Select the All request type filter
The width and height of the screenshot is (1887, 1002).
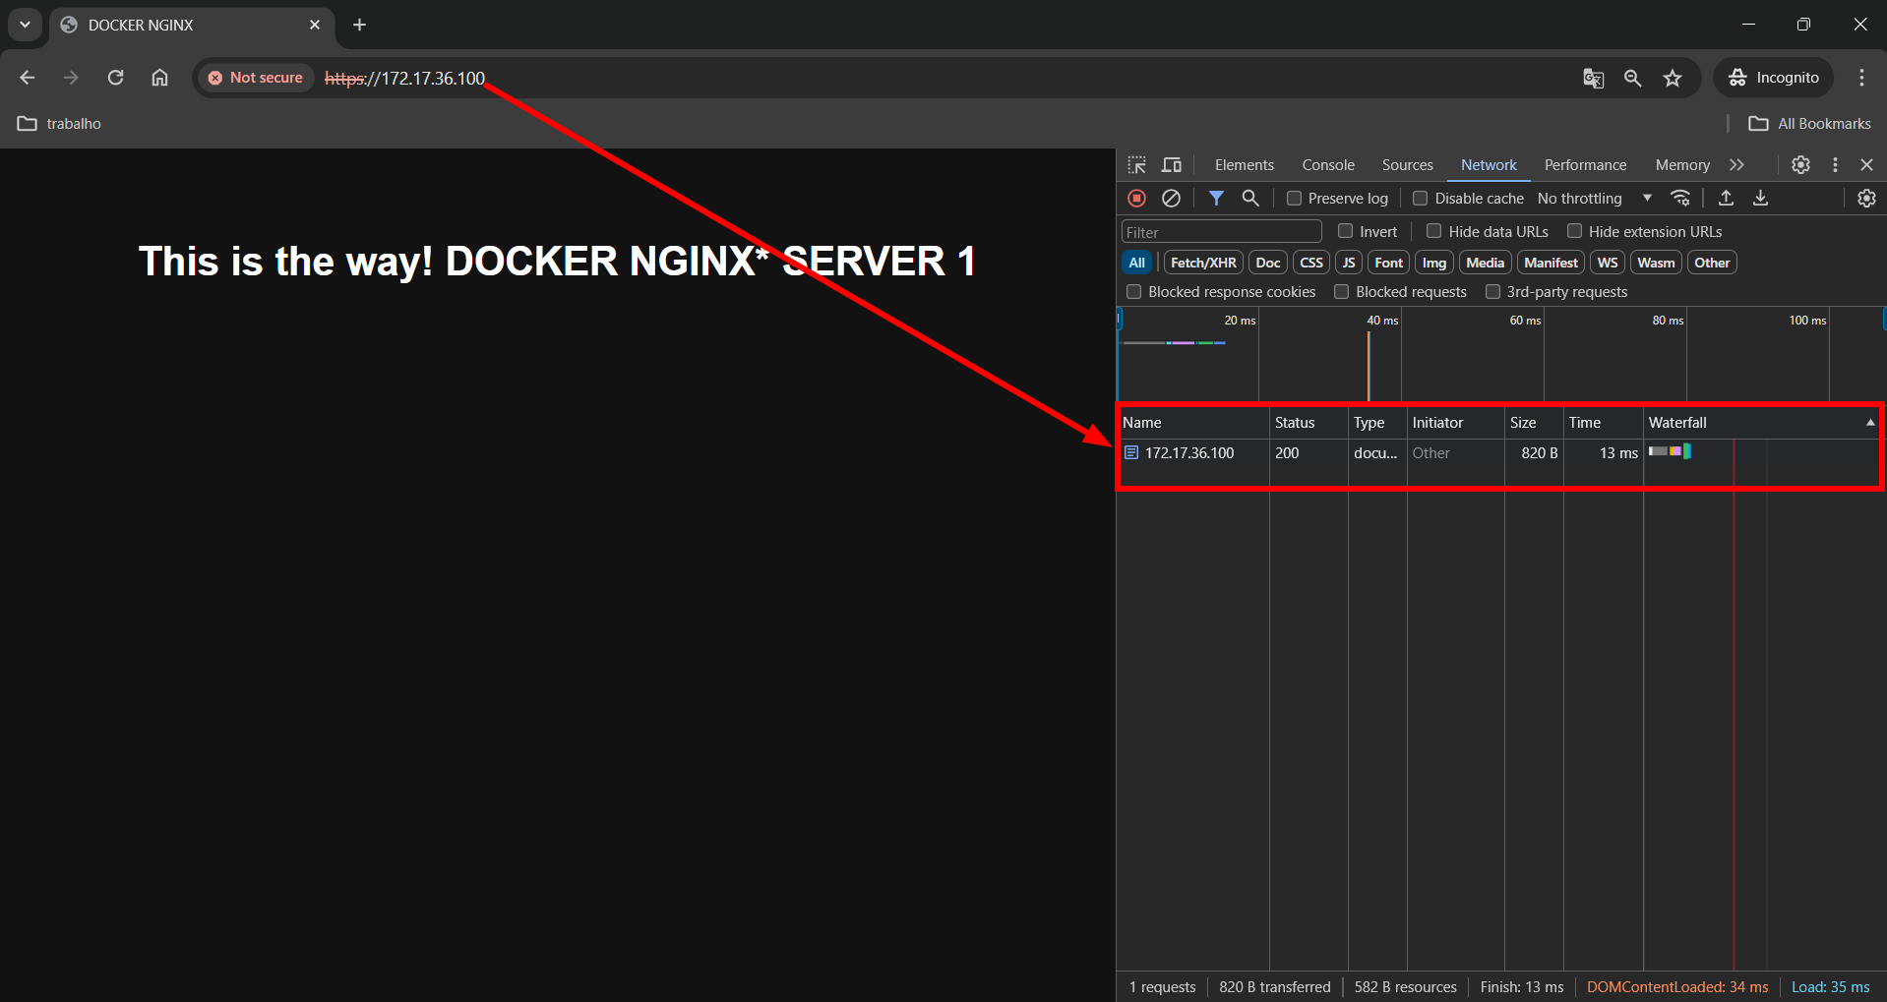pos(1136,263)
